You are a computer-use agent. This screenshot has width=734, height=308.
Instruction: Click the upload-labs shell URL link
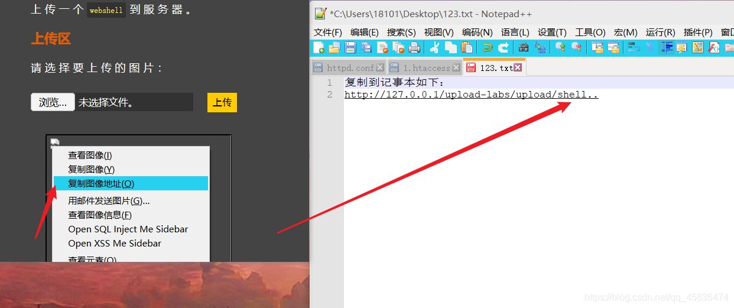coord(471,95)
